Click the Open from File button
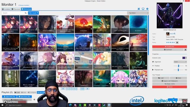Image resolution: width=190 pixels, height=107 pixels. coord(9,97)
